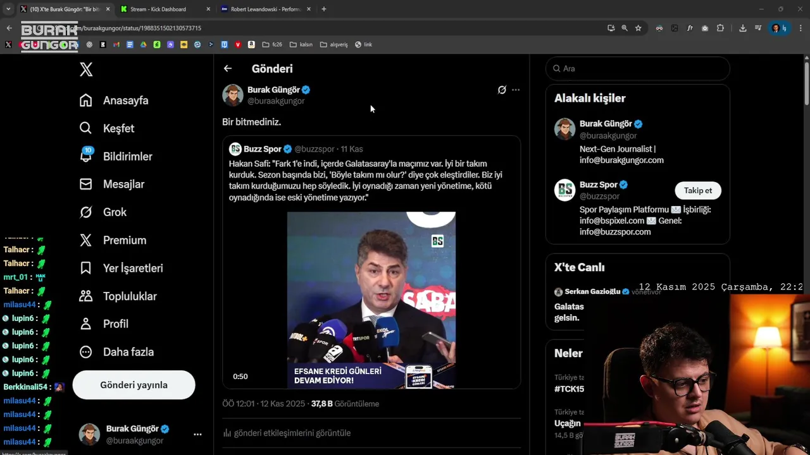Expand account menu beside Burak Güngör
This screenshot has width=810, height=455.
pyautogui.click(x=197, y=434)
